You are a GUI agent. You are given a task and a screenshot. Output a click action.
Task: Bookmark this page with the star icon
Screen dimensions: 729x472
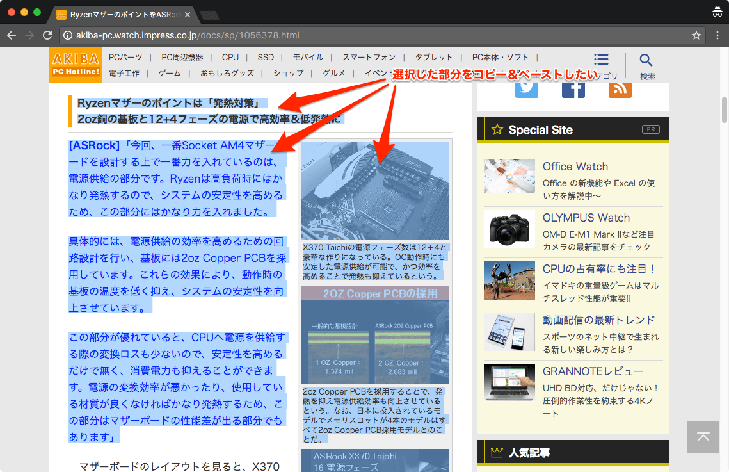[x=696, y=35]
